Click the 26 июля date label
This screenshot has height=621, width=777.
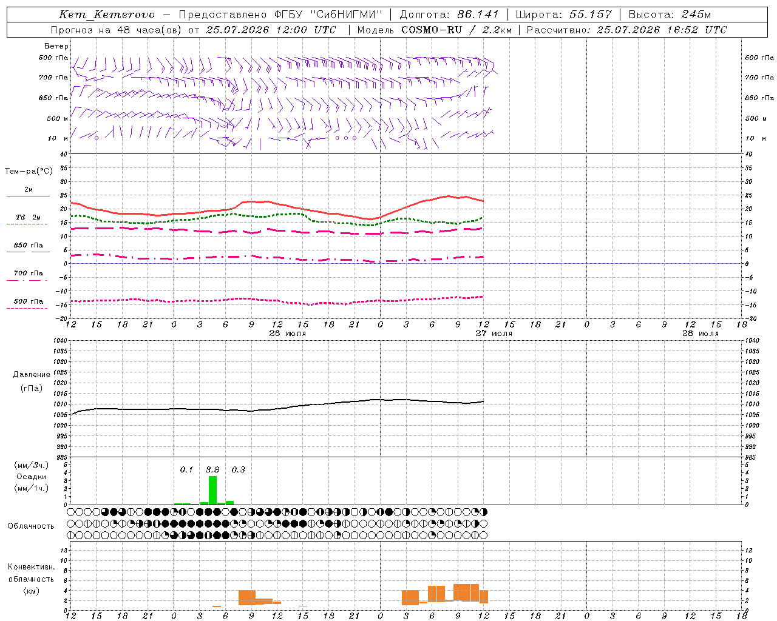point(288,334)
